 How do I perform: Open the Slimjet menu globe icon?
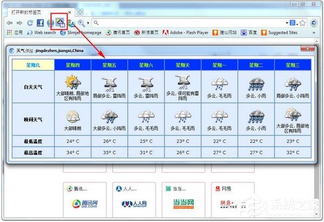point(314,23)
